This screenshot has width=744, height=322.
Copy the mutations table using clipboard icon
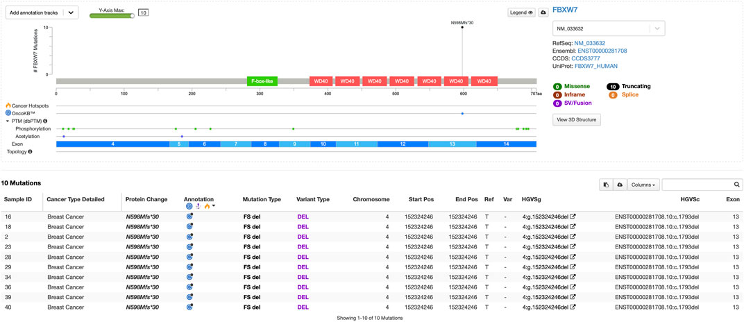pos(606,185)
